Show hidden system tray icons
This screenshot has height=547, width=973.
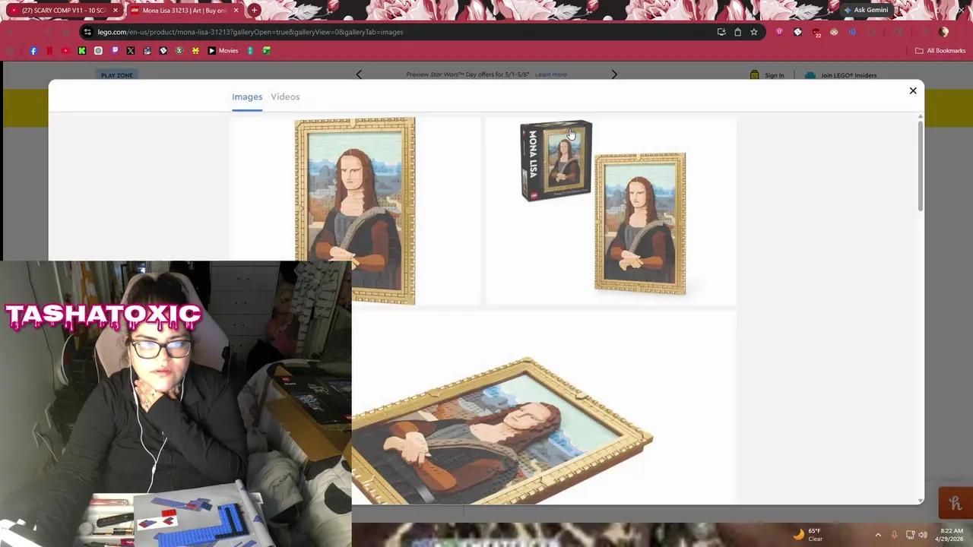[878, 535]
